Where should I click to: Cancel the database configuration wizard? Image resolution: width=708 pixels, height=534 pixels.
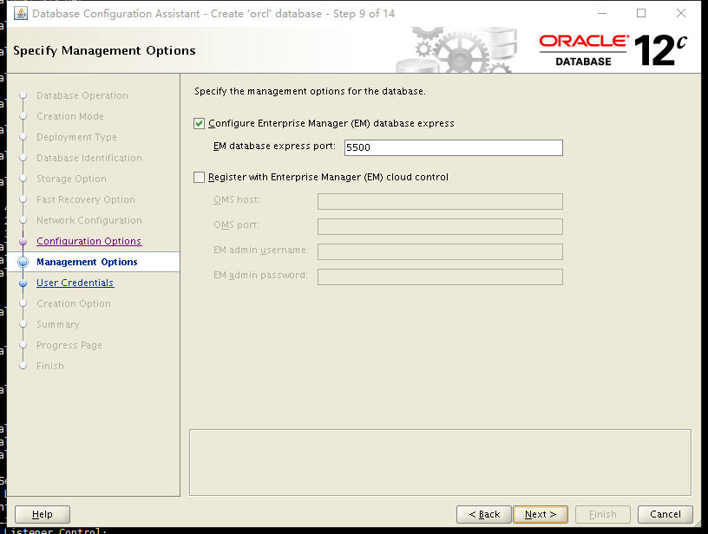pyautogui.click(x=665, y=514)
